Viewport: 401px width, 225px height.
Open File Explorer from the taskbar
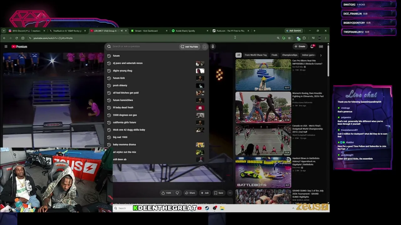tap(222, 208)
